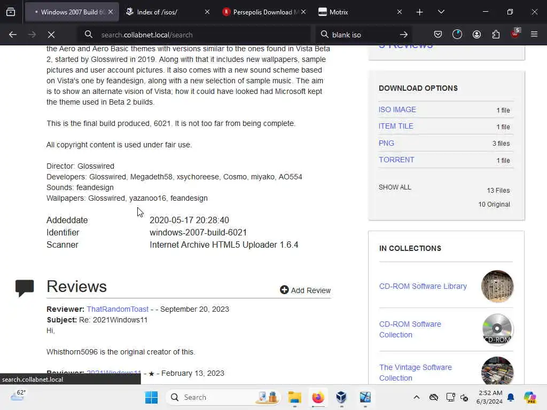Click the CD-ROM disc collection thumbnail
This screenshot has width=547, height=410.
pyautogui.click(x=497, y=329)
